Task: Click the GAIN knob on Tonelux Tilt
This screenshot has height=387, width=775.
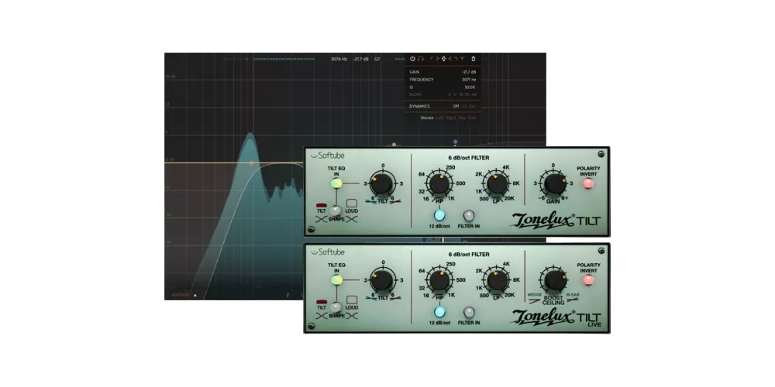Action: [x=555, y=183]
